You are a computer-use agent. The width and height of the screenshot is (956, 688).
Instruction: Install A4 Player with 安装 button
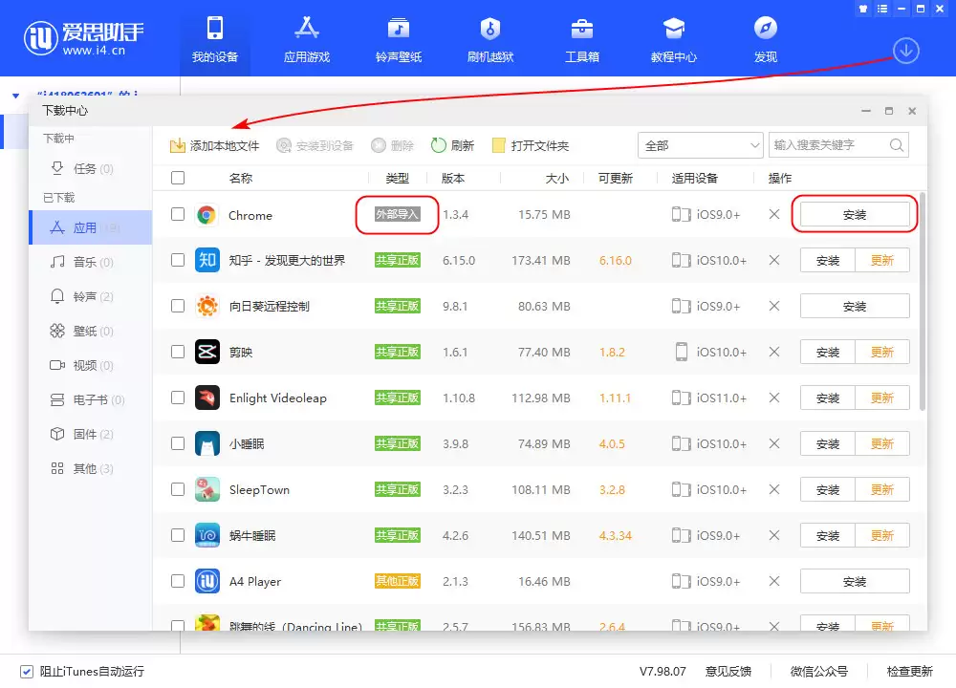pos(855,581)
